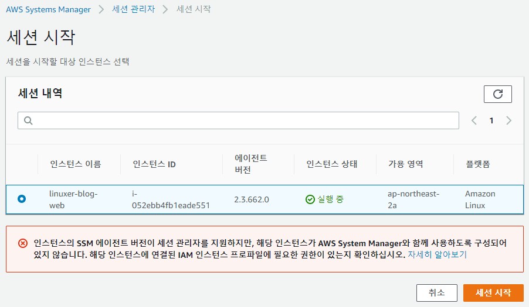The image size is (529, 307).
Task: Click inside the instance search field
Action: (240, 120)
